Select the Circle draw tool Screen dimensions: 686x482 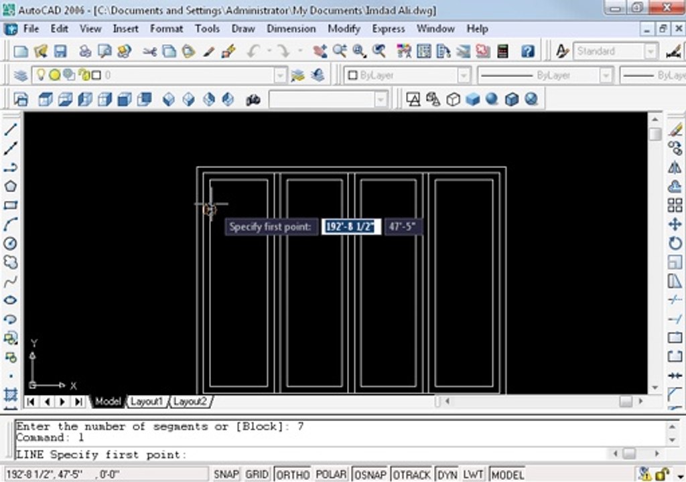11,243
